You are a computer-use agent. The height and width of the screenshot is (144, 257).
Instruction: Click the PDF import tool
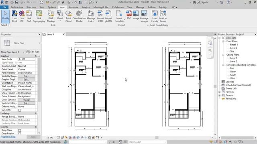[128, 15]
